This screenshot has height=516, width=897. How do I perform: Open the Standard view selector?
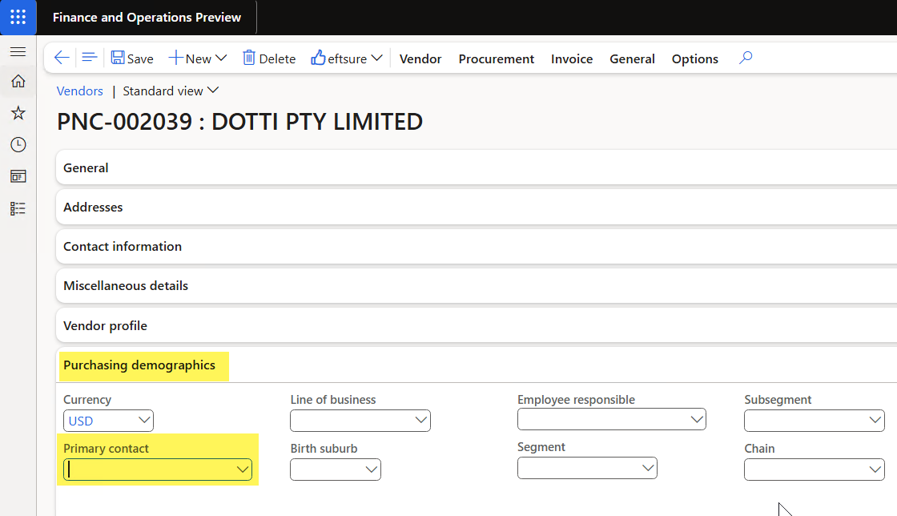[171, 91]
